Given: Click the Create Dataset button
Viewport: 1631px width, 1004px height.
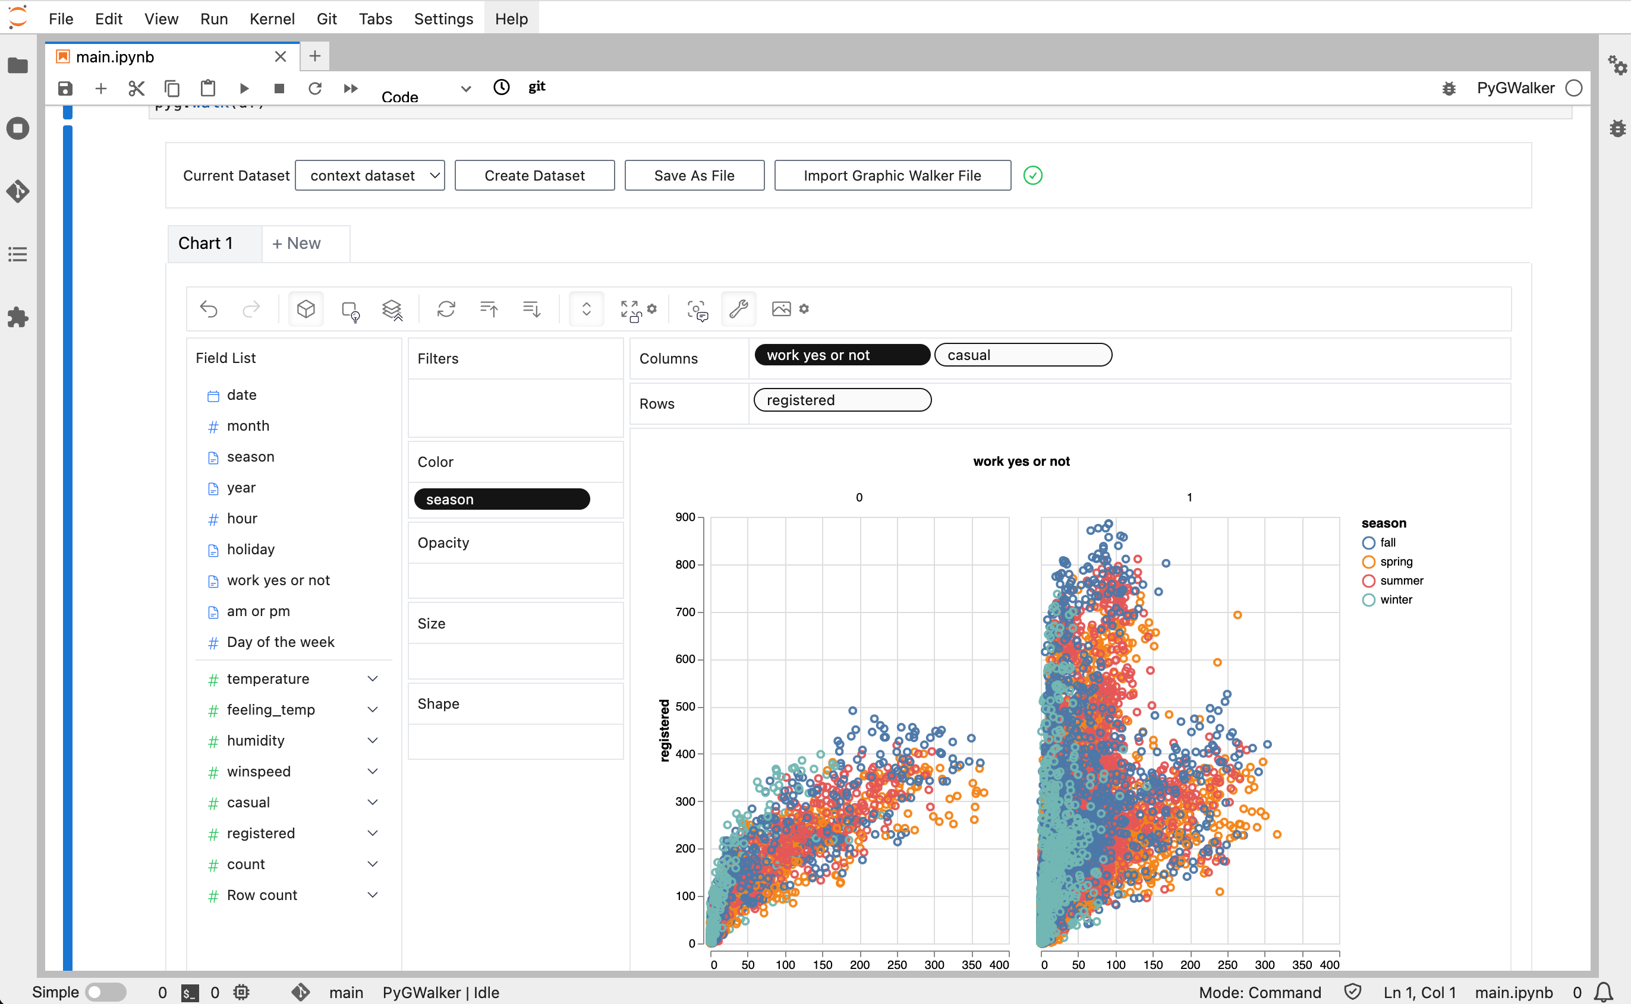Looking at the screenshot, I should 534,175.
